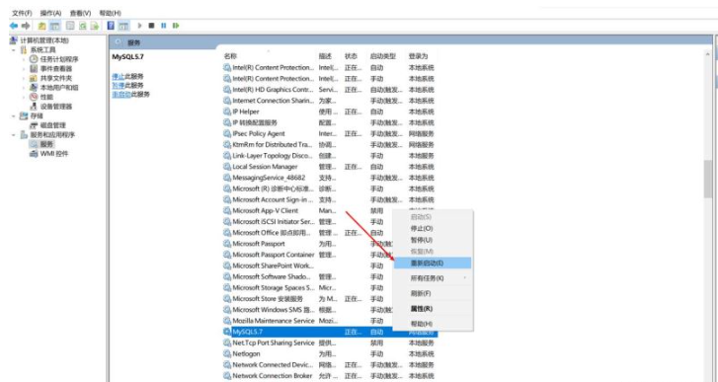Select the 共享文件夹 icon in tree
This screenshot has width=718, height=382.
[34, 78]
